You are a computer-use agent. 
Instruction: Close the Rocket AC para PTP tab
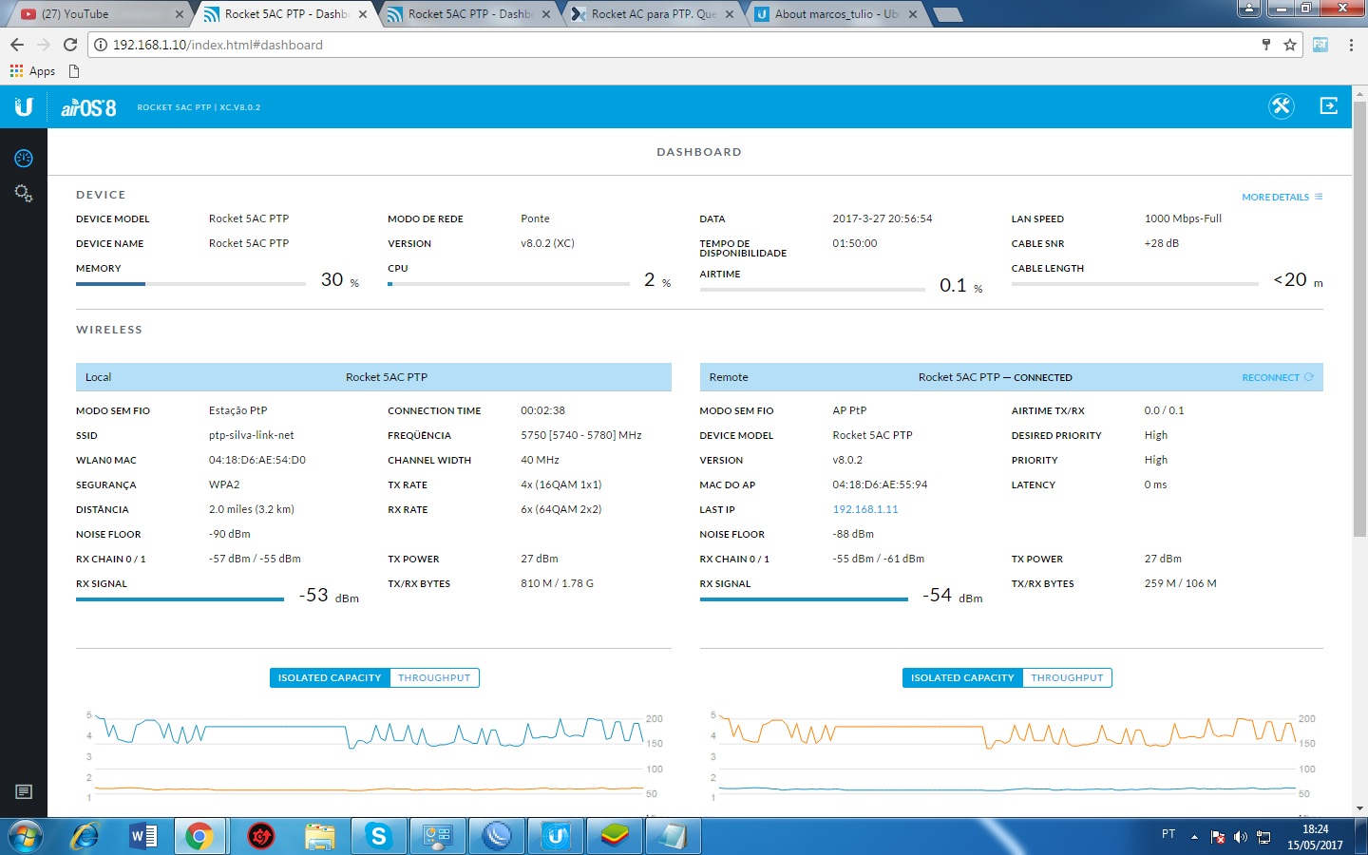coord(730,14)
